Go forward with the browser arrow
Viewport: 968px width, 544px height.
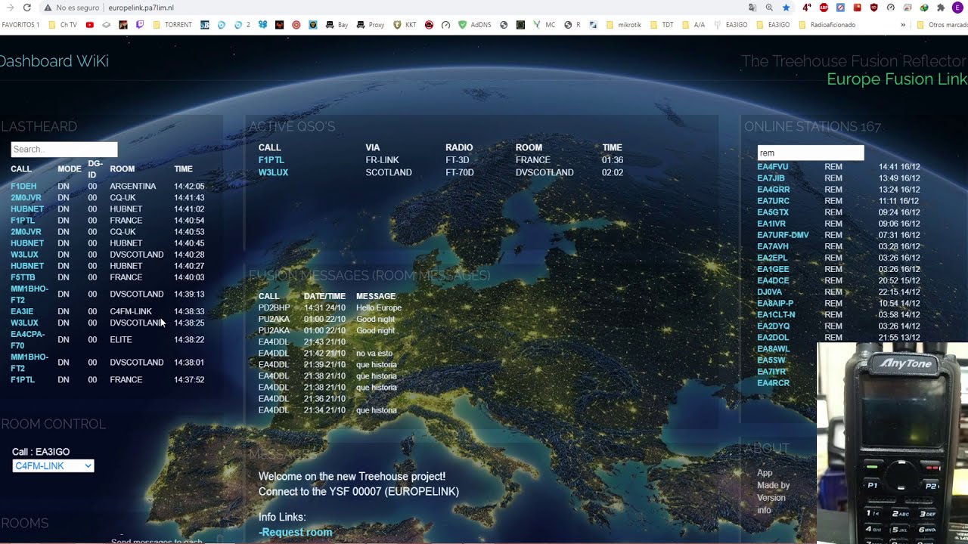pyautogui.click(x=10, y=8)
